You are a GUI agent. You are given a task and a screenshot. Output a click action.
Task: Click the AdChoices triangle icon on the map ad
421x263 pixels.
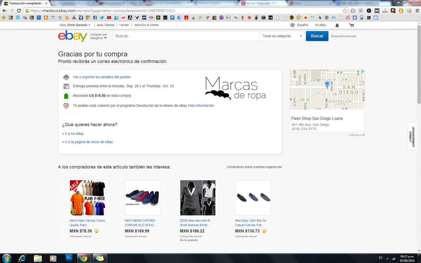click(x=363, y=71)
